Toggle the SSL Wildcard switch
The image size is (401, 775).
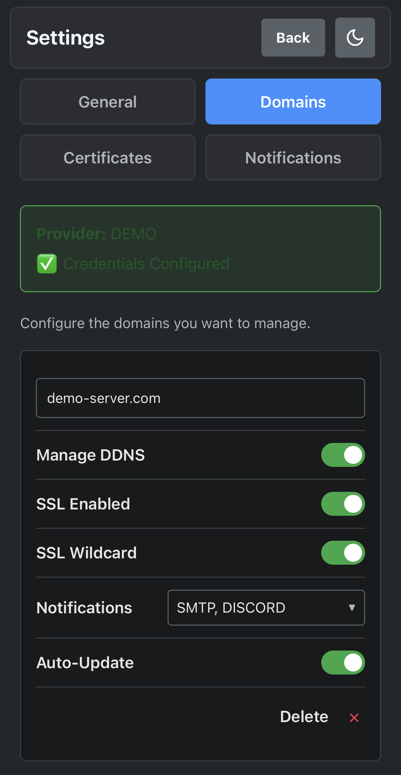(343, 553)
